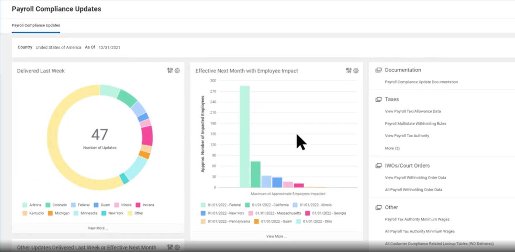515x252 pixels.
Task: Open Payroll Multistate Withholding Rules link
Action: tap(415, 124)
